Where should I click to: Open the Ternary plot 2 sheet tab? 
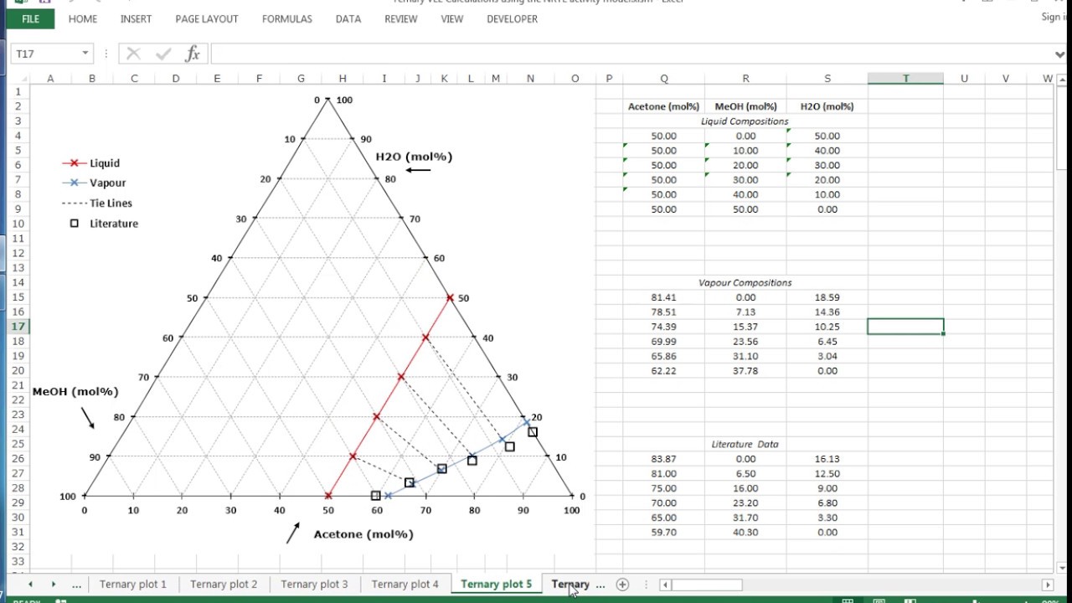click(x=224, y=585)
